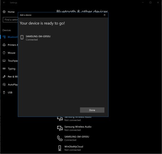Screen dimensions: 162x154
Task: Open the Printers & scanners section
Action: tap(10, 45)
